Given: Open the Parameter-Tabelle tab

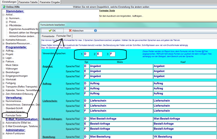Looking at the screenshot, I should pos(28,2).
